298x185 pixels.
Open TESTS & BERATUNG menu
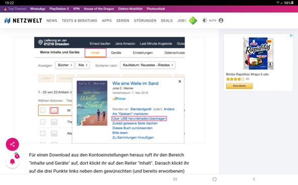[79, 21]
